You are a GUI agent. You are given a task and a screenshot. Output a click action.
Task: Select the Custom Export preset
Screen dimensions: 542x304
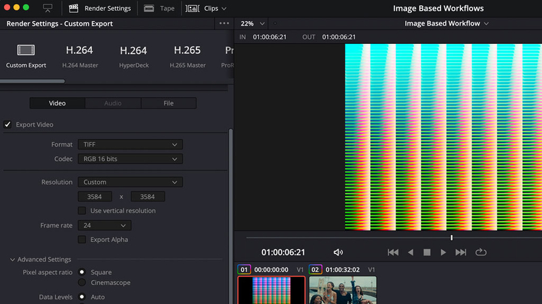[x=26, y=56]
